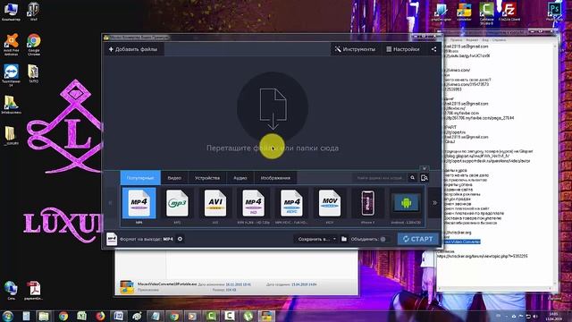Open Справка menu in Notepad window

coord(499,39)
